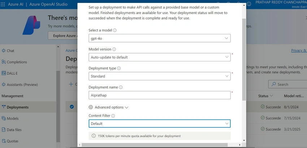Click the dialog scroll-left arrow
Image resolution: width=307 pixels, height=148 pixels.
(x=79, y=145)
